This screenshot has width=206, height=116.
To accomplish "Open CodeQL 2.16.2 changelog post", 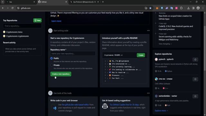I will [x=176, y=28].
